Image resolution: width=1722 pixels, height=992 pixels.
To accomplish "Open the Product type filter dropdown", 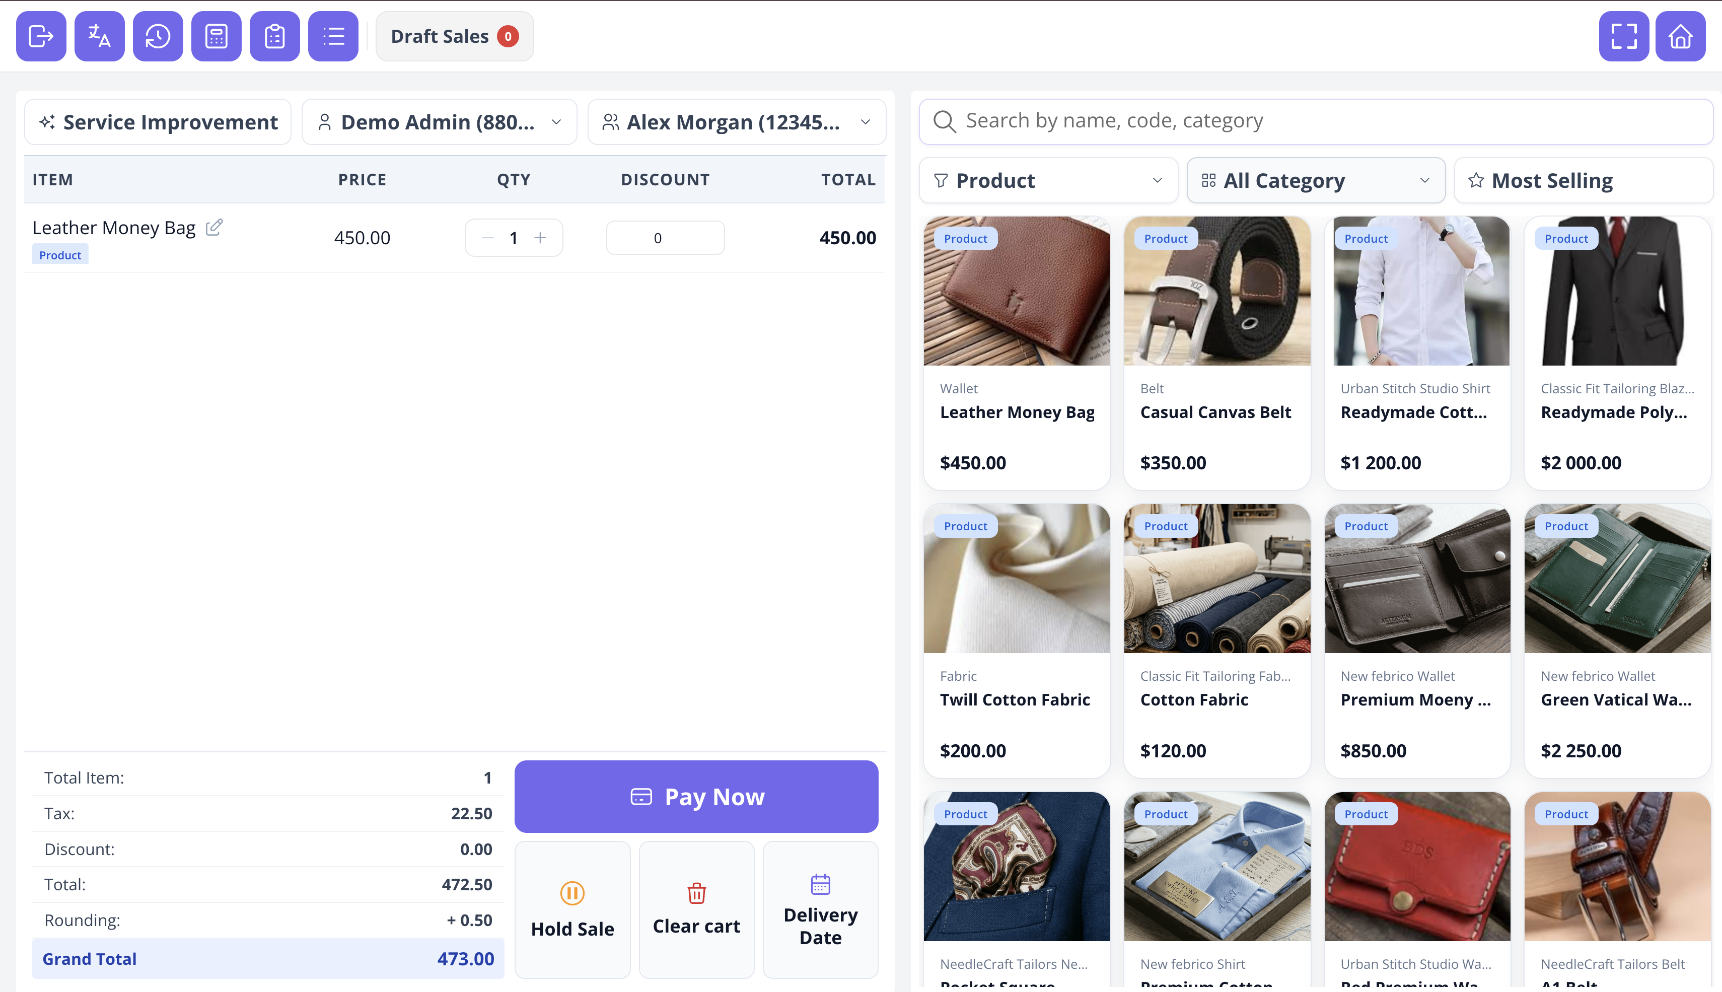I will pos(1048,181).
